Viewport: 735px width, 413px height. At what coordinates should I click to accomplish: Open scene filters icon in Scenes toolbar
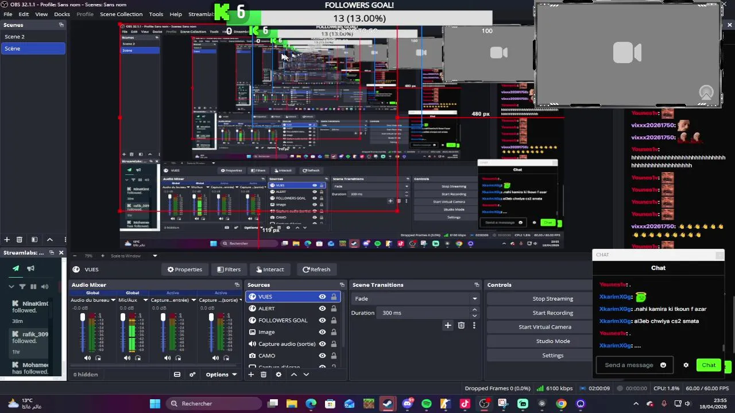[34, 239]
